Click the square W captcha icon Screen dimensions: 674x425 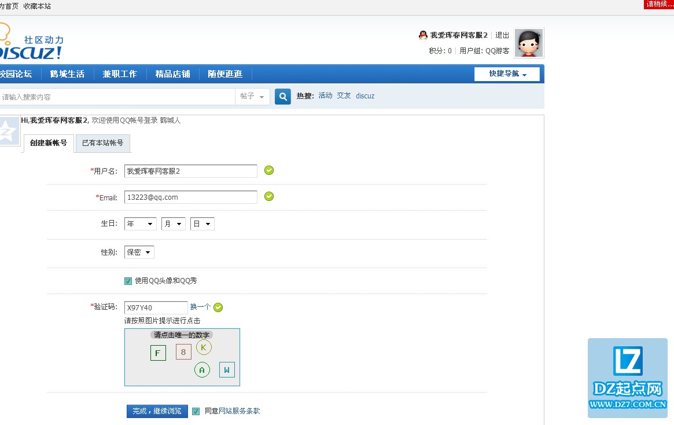[227, 369]
